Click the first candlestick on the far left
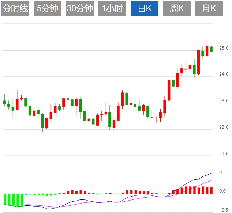Screen dimensions: 232x213 click(x=4, y=102)
